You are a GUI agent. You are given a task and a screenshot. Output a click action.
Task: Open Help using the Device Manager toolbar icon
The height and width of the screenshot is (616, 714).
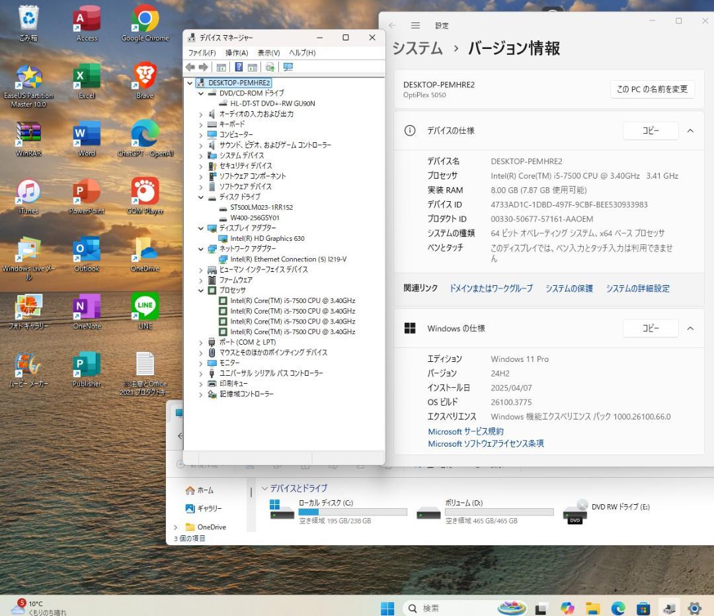point(239,67)
